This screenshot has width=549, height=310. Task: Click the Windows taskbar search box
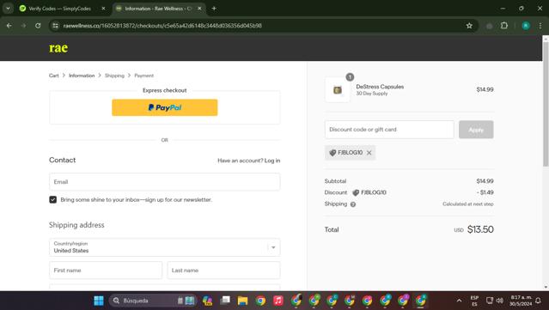pos(153,301)
